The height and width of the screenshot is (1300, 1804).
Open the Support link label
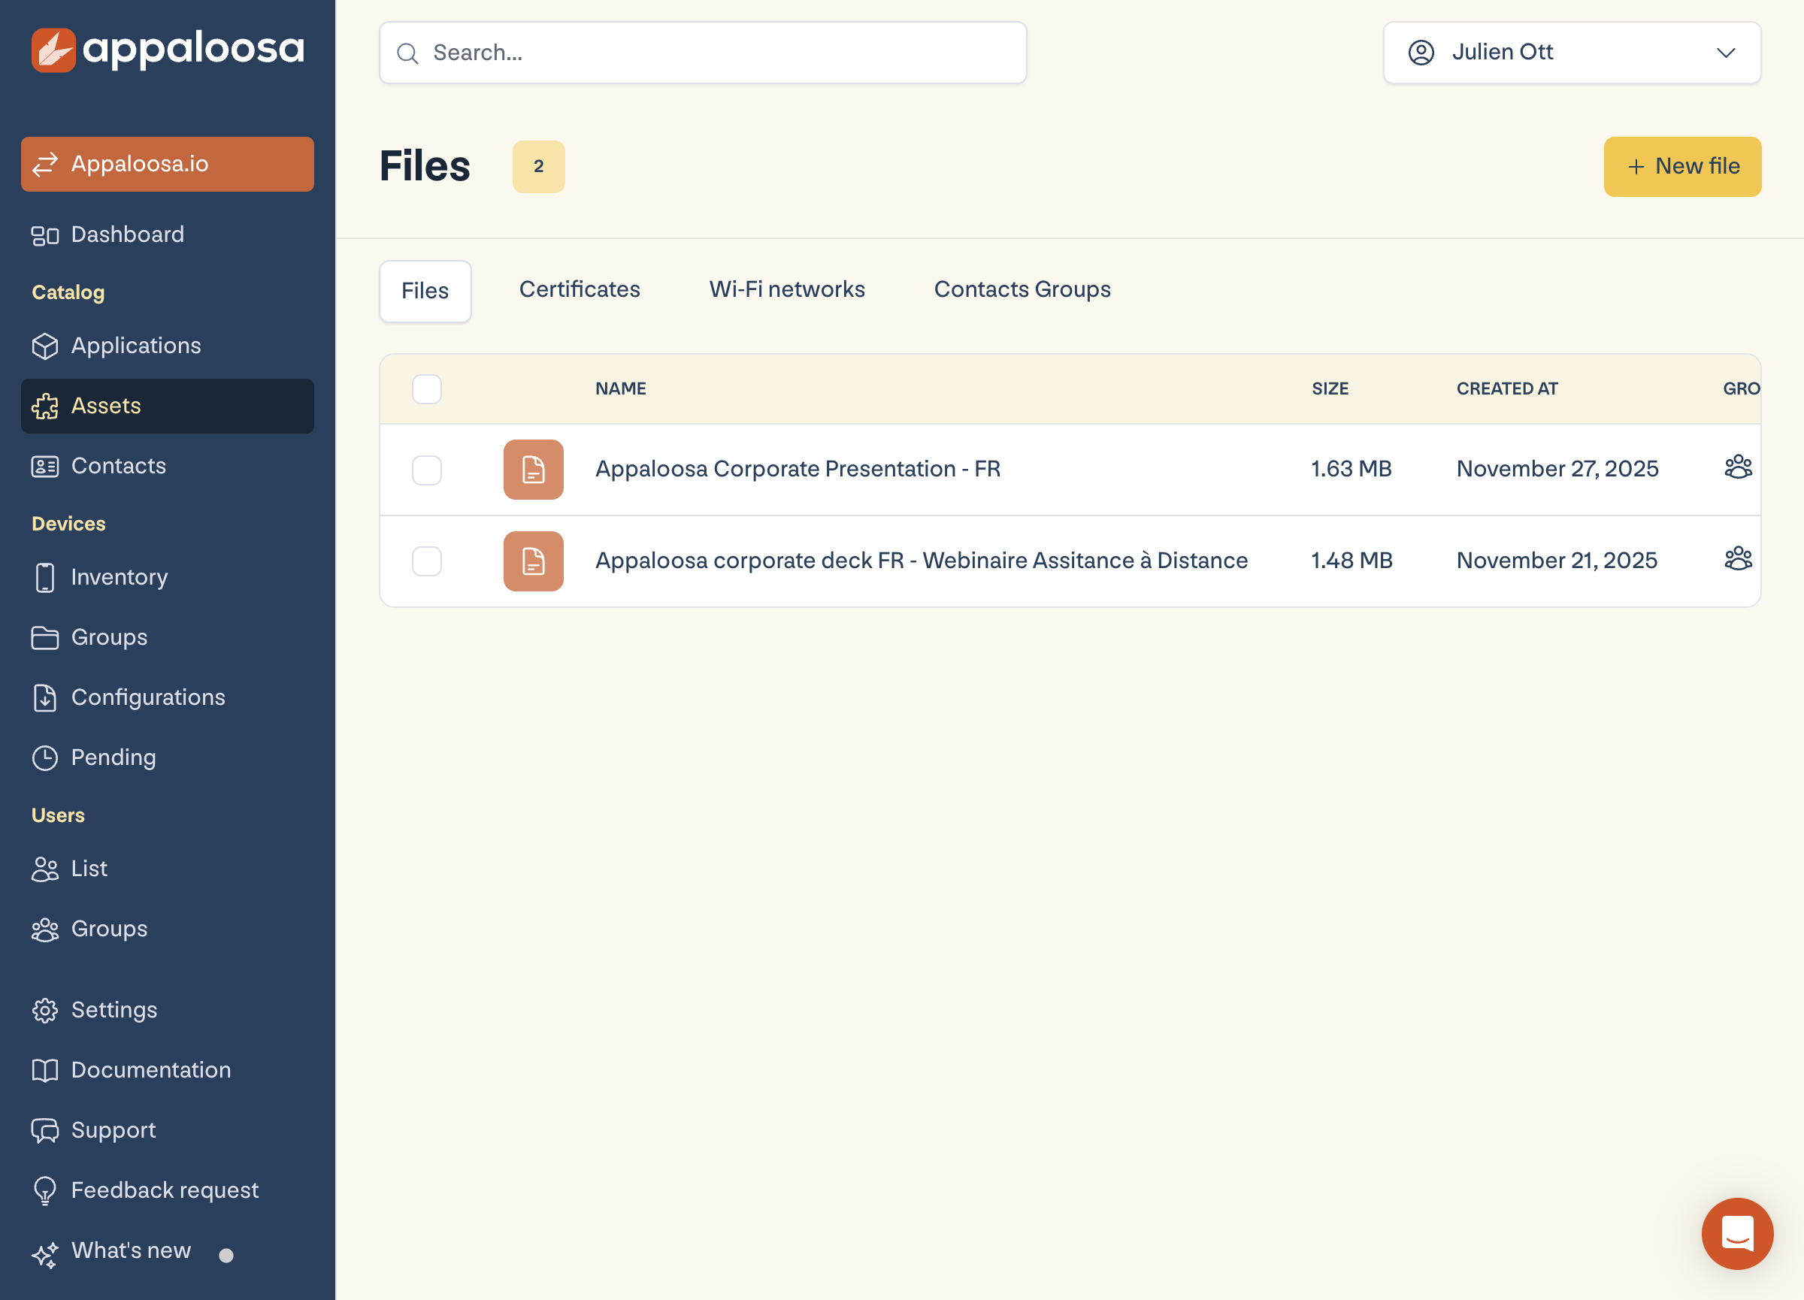click(x=114, y=1131)
